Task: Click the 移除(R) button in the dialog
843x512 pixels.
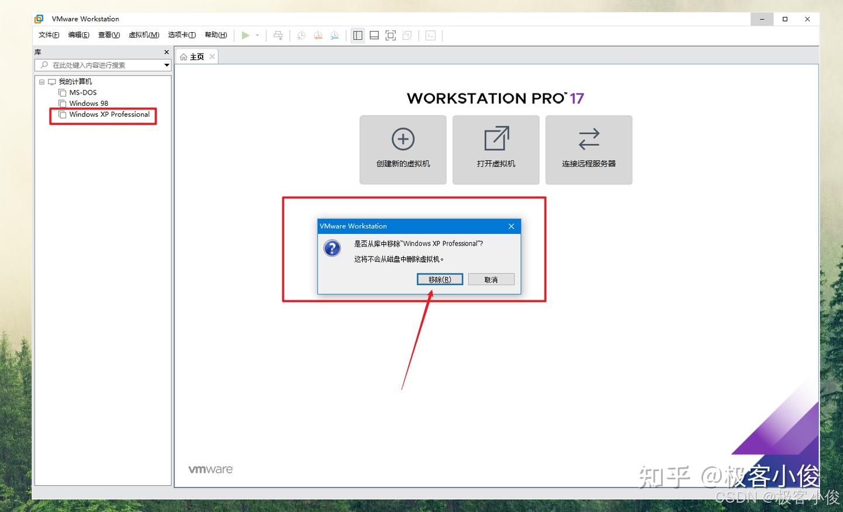Action: [x=439, y=279]
